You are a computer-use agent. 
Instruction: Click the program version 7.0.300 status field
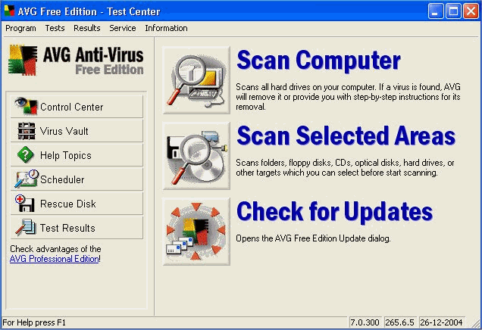click(x=365, y=322)
